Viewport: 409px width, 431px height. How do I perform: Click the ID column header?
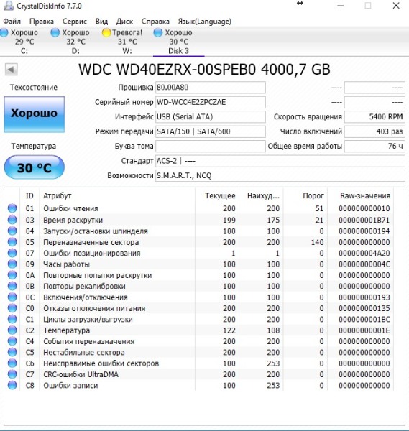(29, 195)
